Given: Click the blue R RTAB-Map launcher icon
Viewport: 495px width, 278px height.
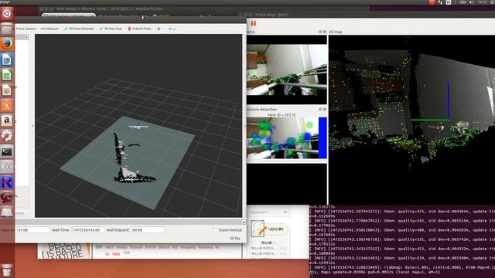Looking at the screenshot, I should pyautogui.click(x=7, y=182).
